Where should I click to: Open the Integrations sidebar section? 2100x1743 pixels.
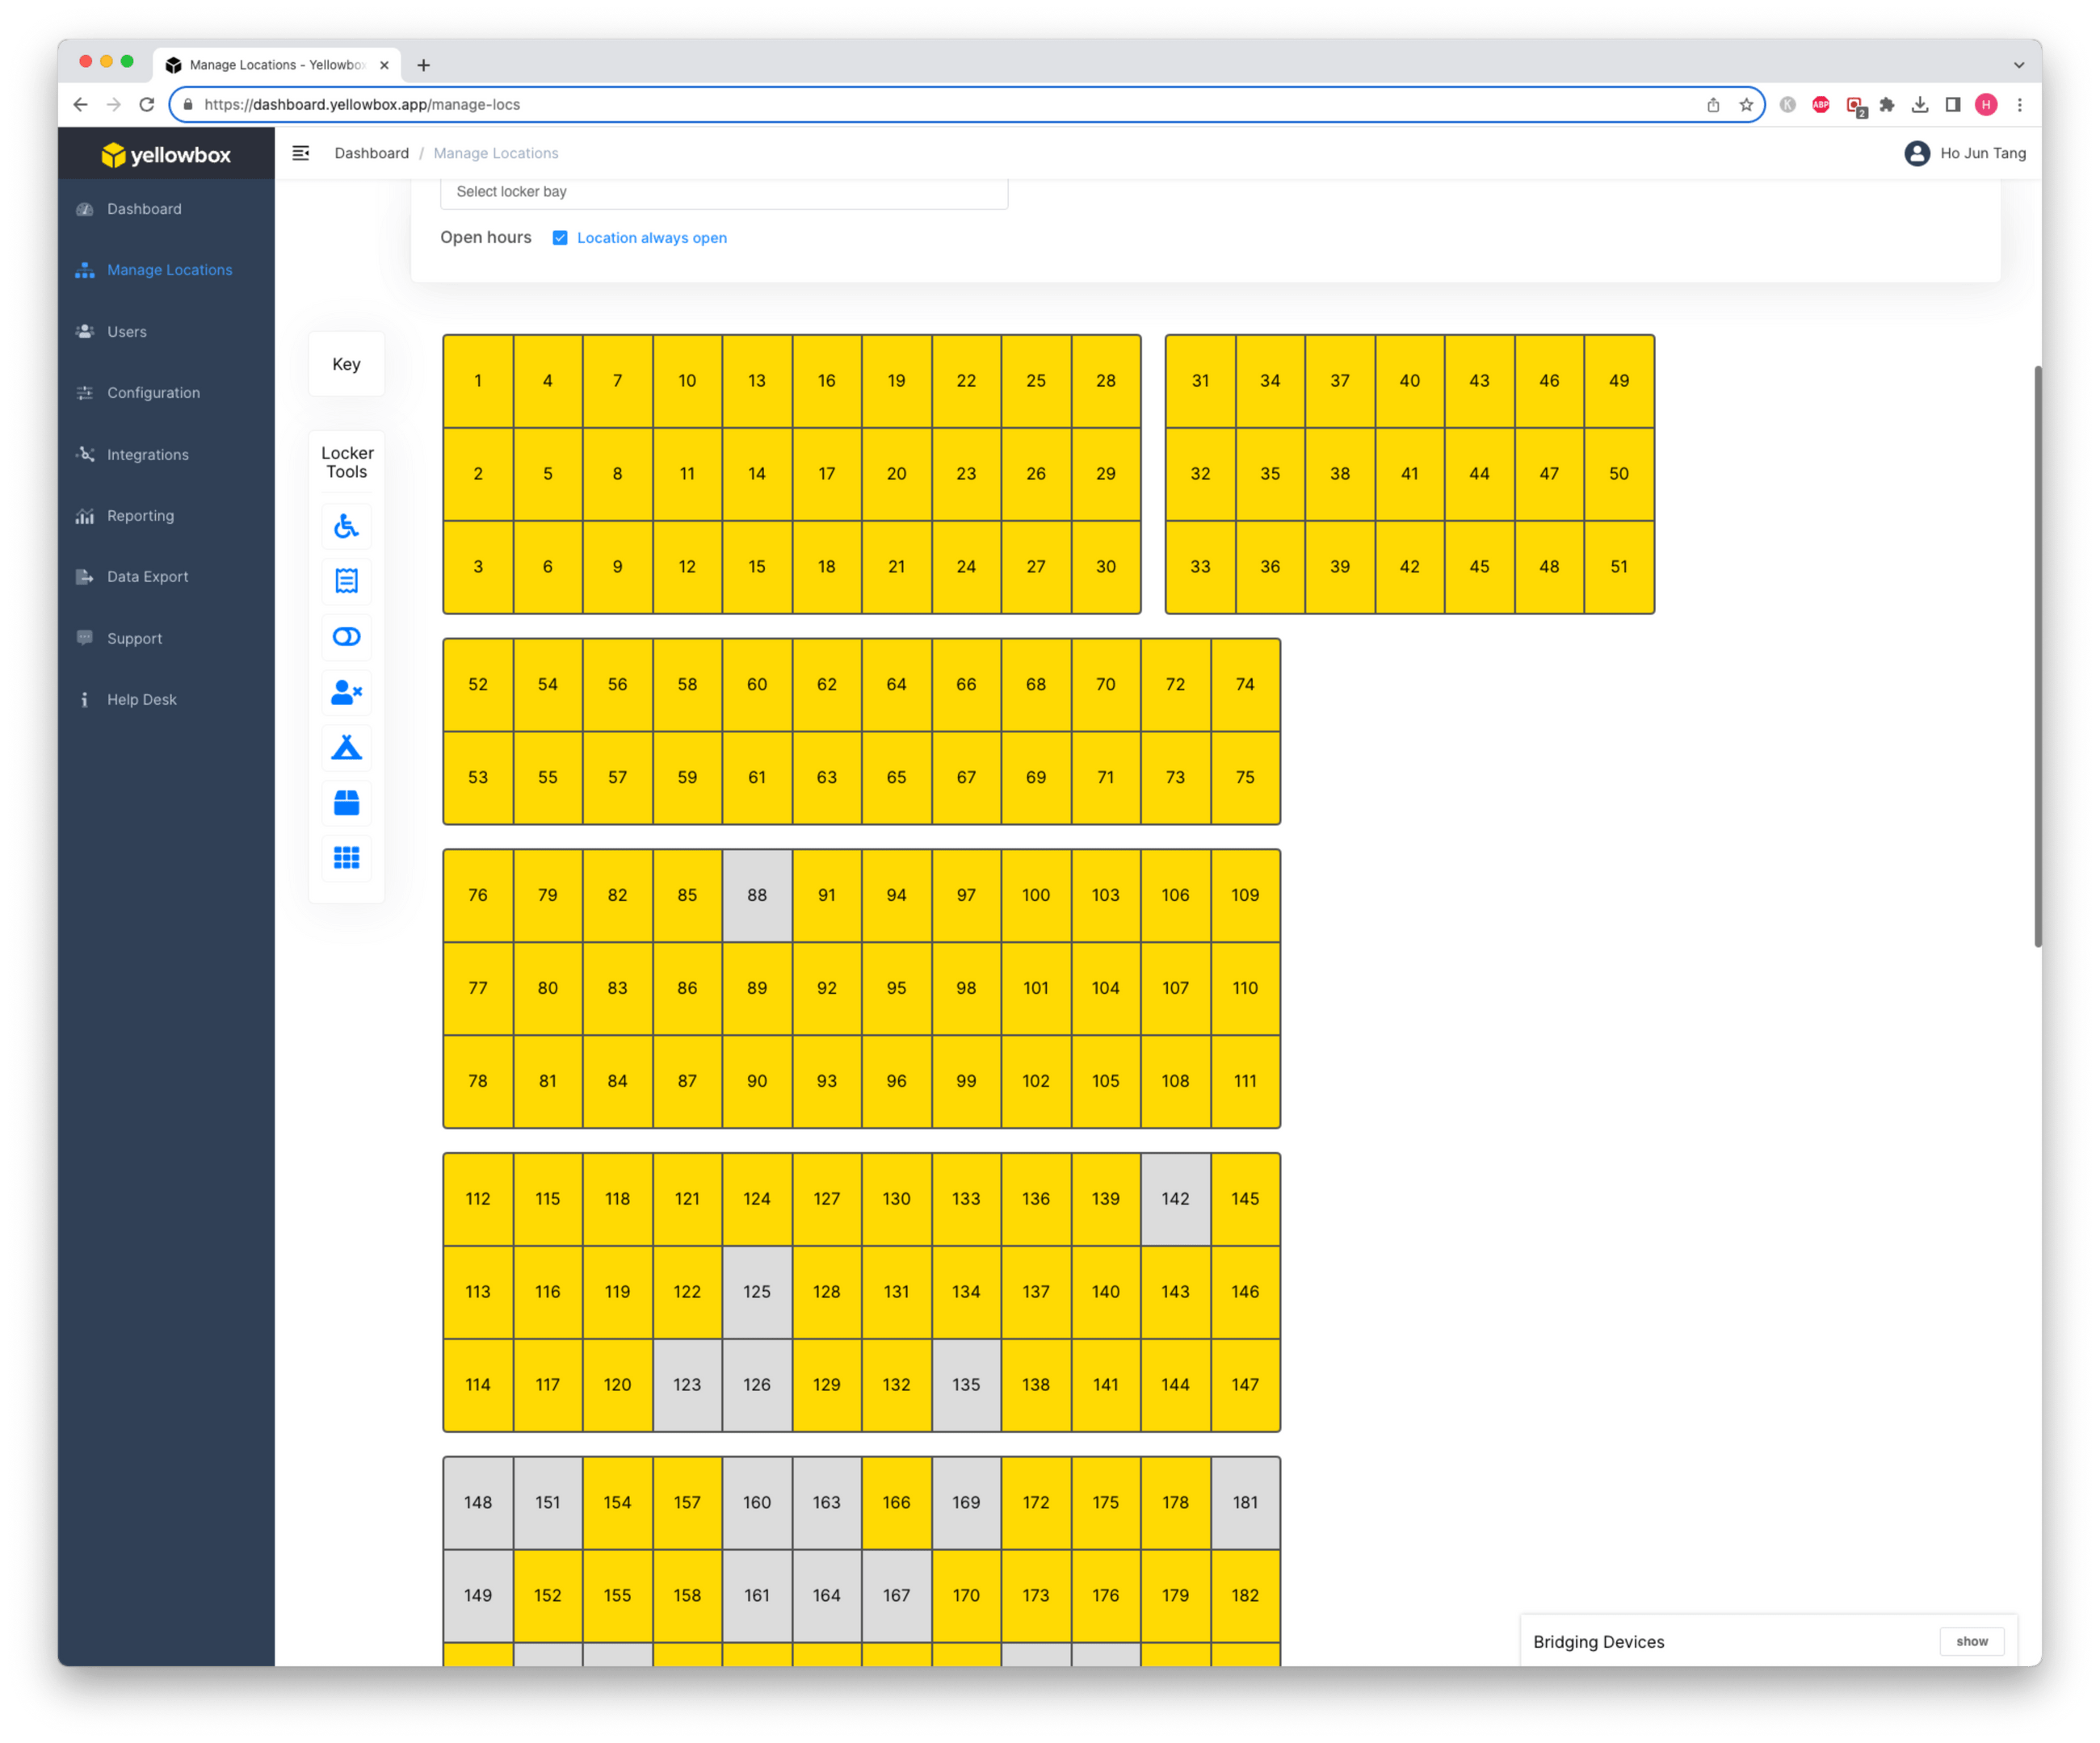coord(147,454)
